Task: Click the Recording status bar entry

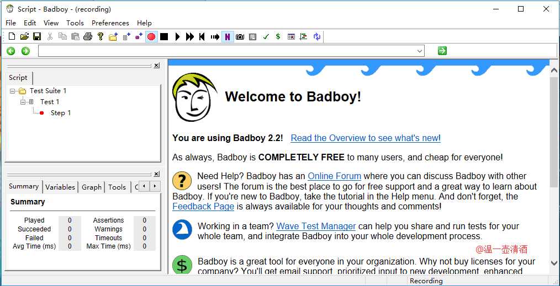Action: click(x=426, y=281)
